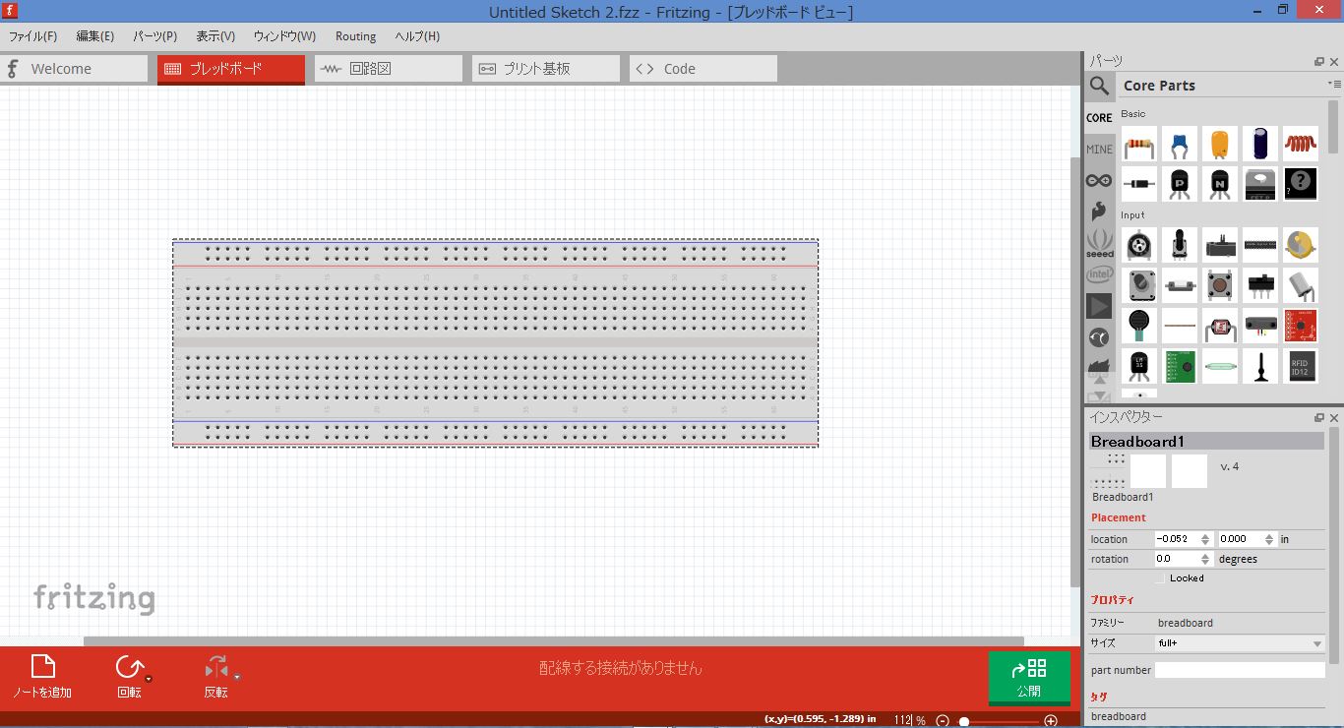Click the green 公開 share button

tap(1029, 678)
